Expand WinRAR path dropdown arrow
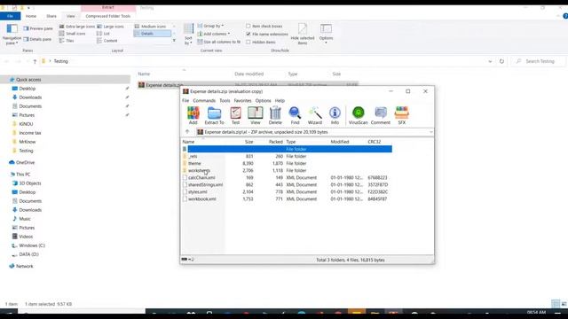 pos(430,132)
